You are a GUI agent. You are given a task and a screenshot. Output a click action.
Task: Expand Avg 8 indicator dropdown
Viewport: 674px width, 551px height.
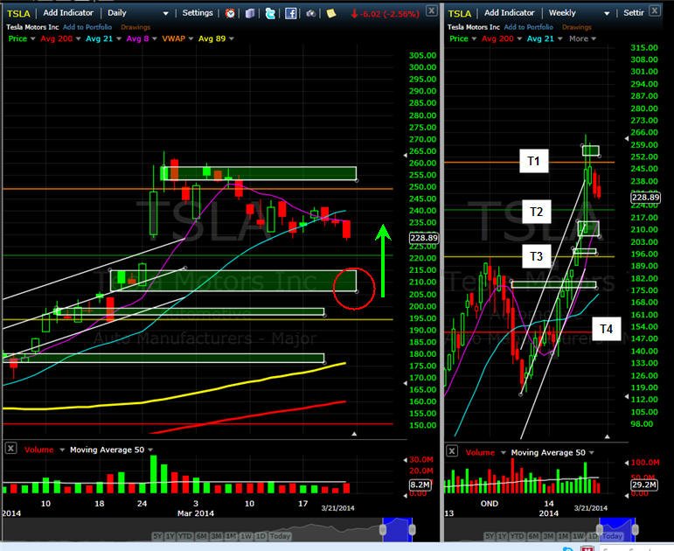point(155,38)
